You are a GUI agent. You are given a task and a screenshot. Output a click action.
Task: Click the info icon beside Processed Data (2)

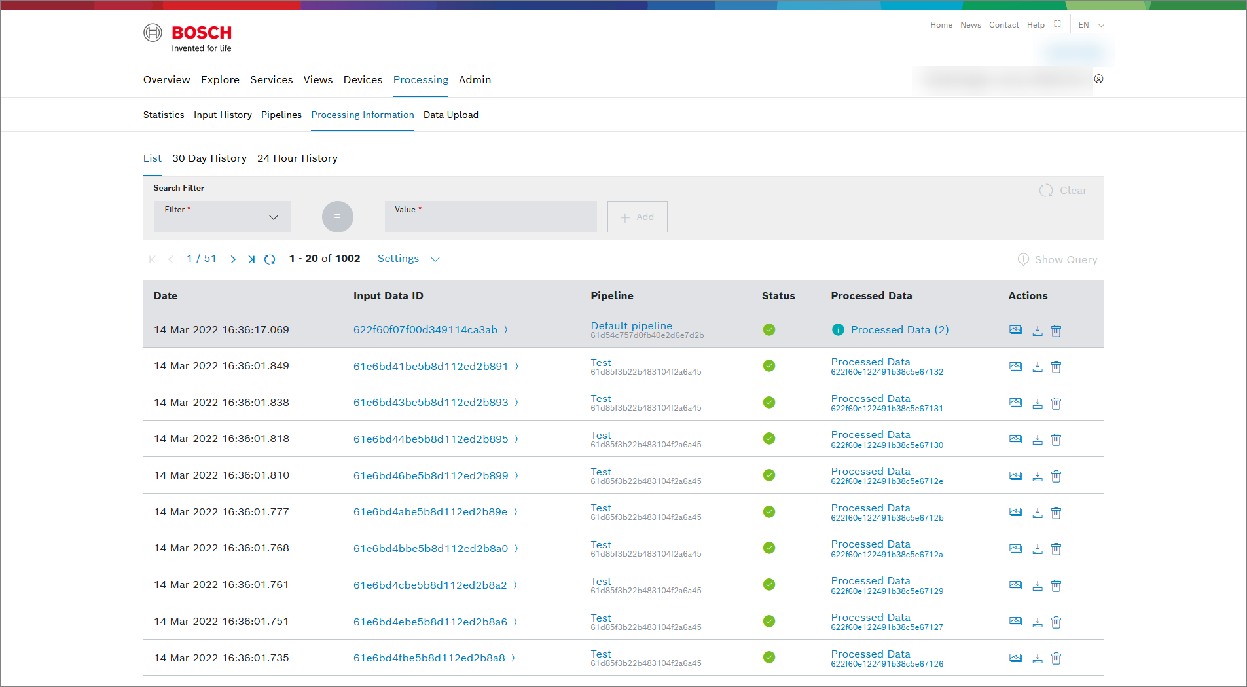(x=838, y=330)
